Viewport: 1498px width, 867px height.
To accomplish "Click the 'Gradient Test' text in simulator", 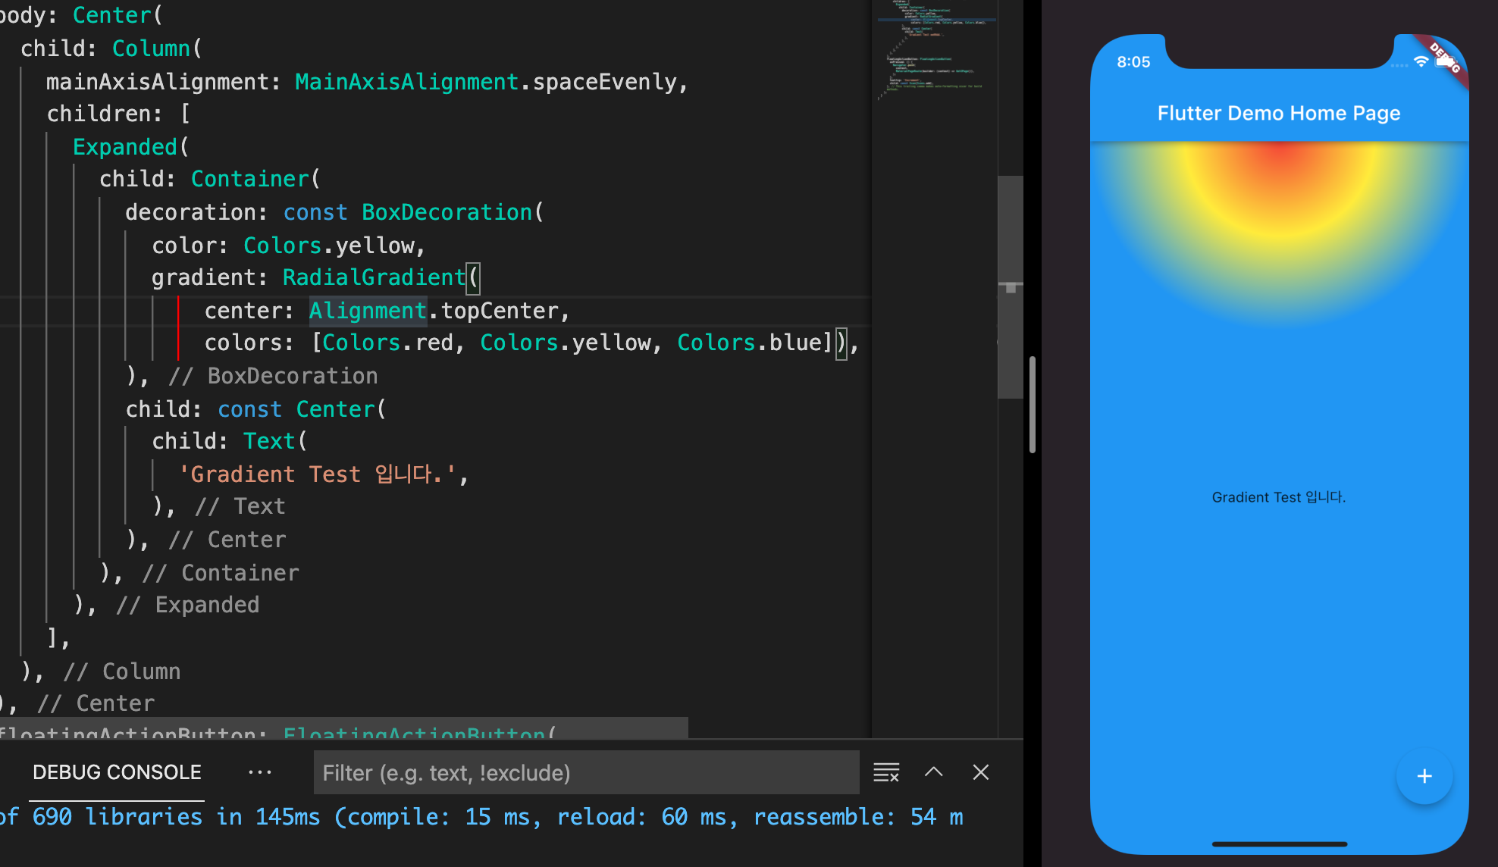I will point(1278,497).
